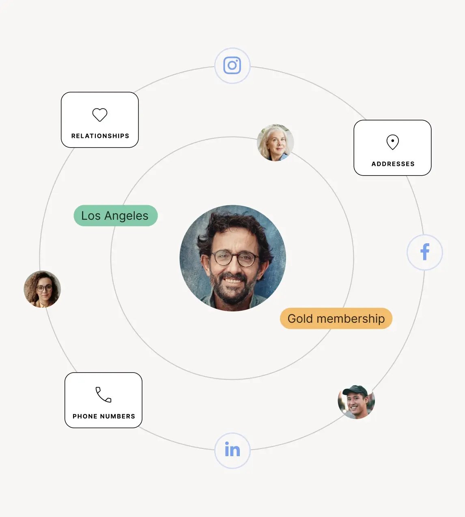Click the Instagram logo icon
The width and height of the screenshot is (465, 517).
[x=232, y=65]
